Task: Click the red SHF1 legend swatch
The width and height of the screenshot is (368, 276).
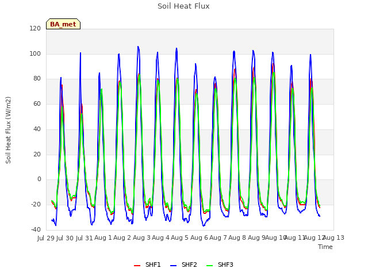Action: [137, 266]
